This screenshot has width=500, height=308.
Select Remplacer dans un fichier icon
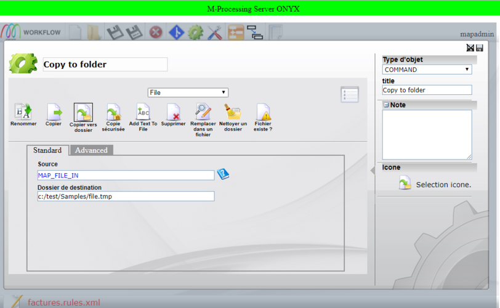(203, 112)
